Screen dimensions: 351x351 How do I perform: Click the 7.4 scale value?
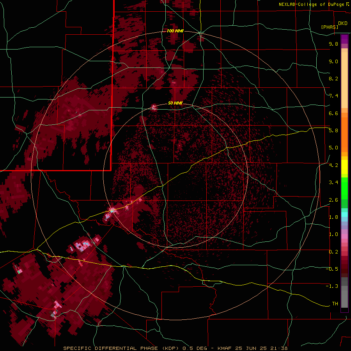(x=333, y=96)
